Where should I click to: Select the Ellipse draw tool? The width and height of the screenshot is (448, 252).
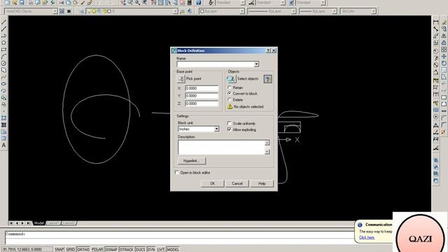(3, 84)
